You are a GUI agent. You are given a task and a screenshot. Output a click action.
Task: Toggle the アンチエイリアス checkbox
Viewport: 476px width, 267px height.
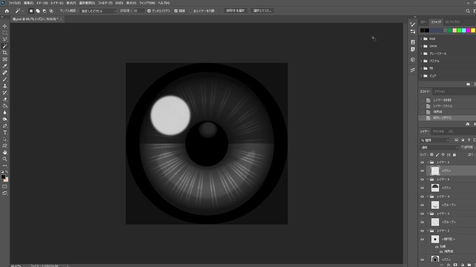(x=149, y=11)
